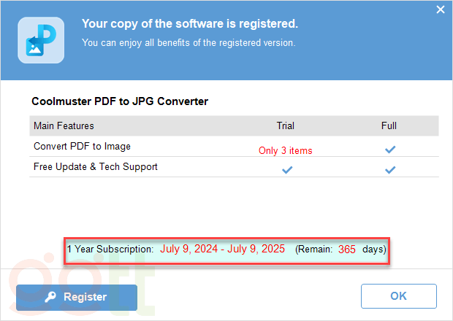Select the "Full" column header

(389, 126)
